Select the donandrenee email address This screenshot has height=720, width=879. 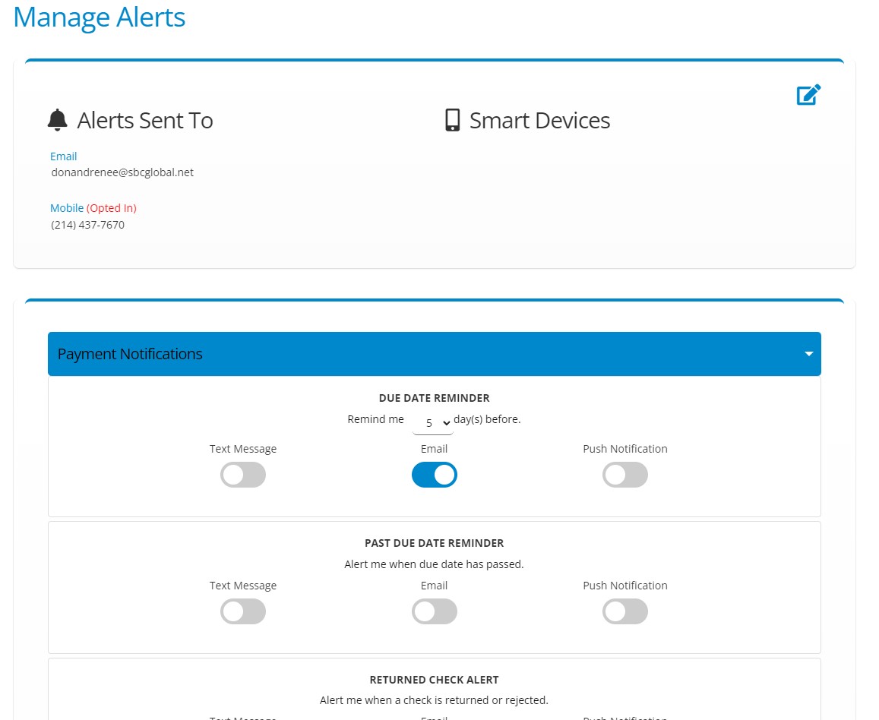coord(122,172)
